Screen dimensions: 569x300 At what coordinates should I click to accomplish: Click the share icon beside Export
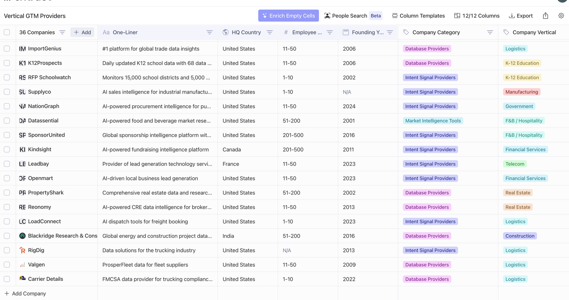(x=546, y=16)
